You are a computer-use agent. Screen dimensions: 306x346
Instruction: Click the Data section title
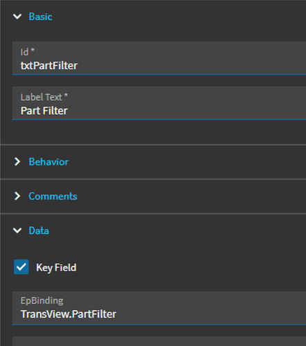point(39,230)
